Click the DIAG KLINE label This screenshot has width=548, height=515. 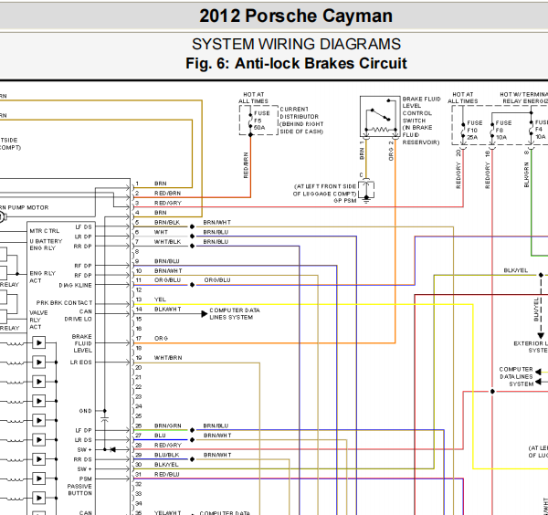coord(76,286)
